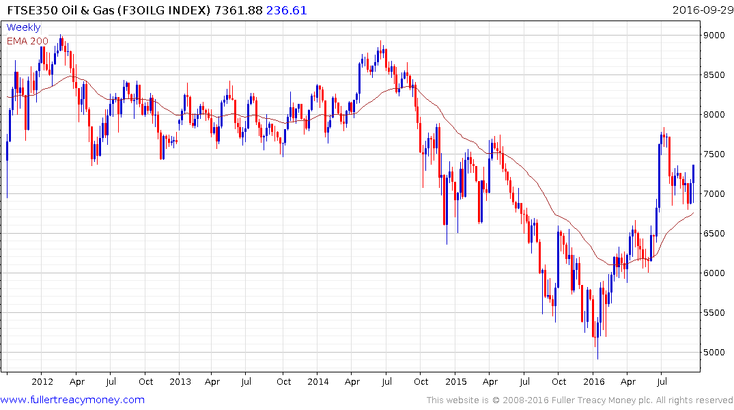This screenshot has height=410, width=734.
Task: Click the 7000 price axis label
Action: coord(714,193)
